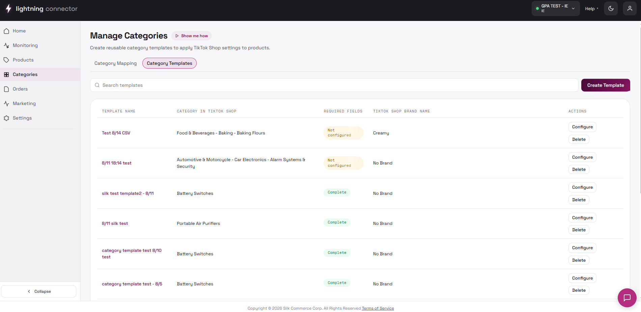This screenshot has height=312, width=641.
Task: Configure the 8/11 18:14 test template
Action: click(x=582, y=157)
